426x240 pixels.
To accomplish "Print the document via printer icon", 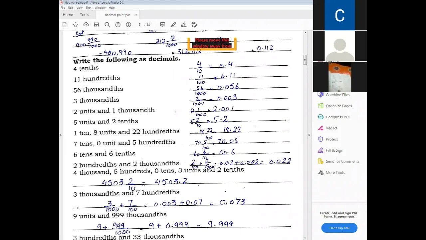I will pos(97,25).
